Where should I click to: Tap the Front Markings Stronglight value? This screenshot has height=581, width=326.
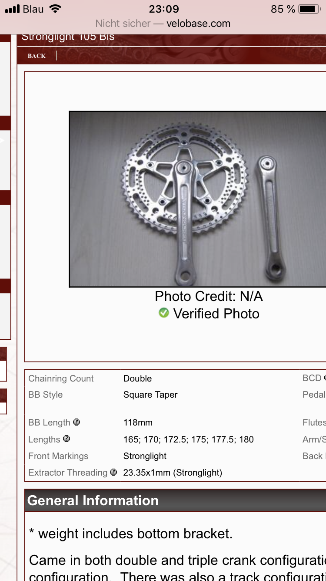145,456
